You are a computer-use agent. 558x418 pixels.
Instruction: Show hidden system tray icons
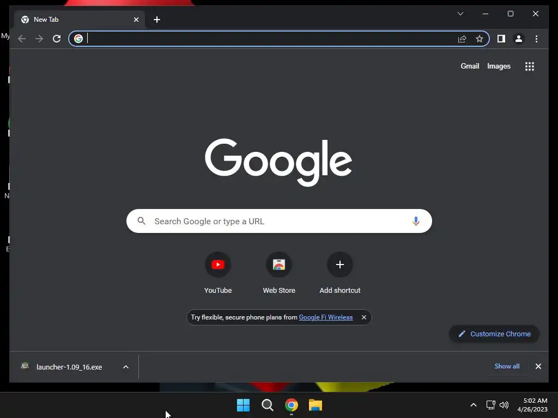point(474,405)
